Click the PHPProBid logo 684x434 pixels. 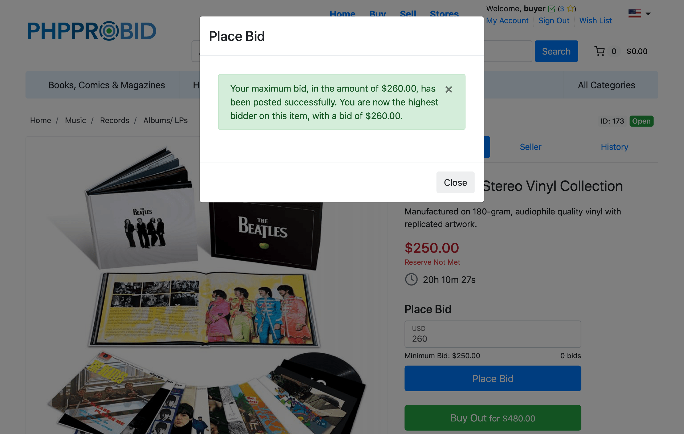pyautogui.click(x=92, y=31)
